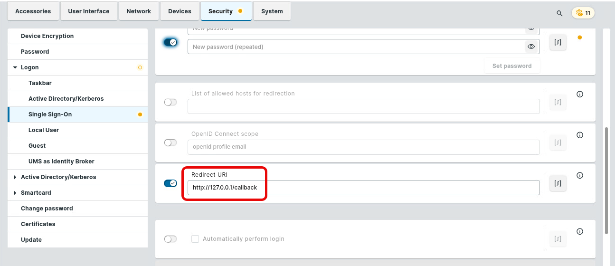Disable the Redirect URI toggle
Screen dimensions: 615x266
[170, 183]
